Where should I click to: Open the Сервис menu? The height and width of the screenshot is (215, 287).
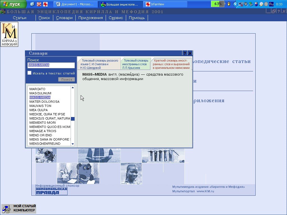click(x=116, y=18)
